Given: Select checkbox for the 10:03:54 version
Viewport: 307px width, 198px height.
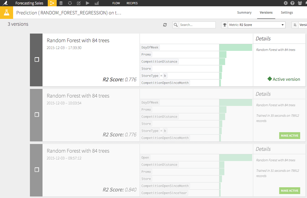Looking at the screenshot, I should [x=37, y=115].
